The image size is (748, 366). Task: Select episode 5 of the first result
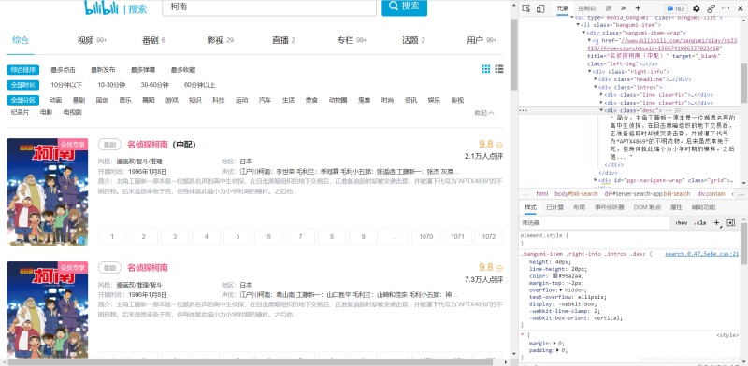(237, 236)
